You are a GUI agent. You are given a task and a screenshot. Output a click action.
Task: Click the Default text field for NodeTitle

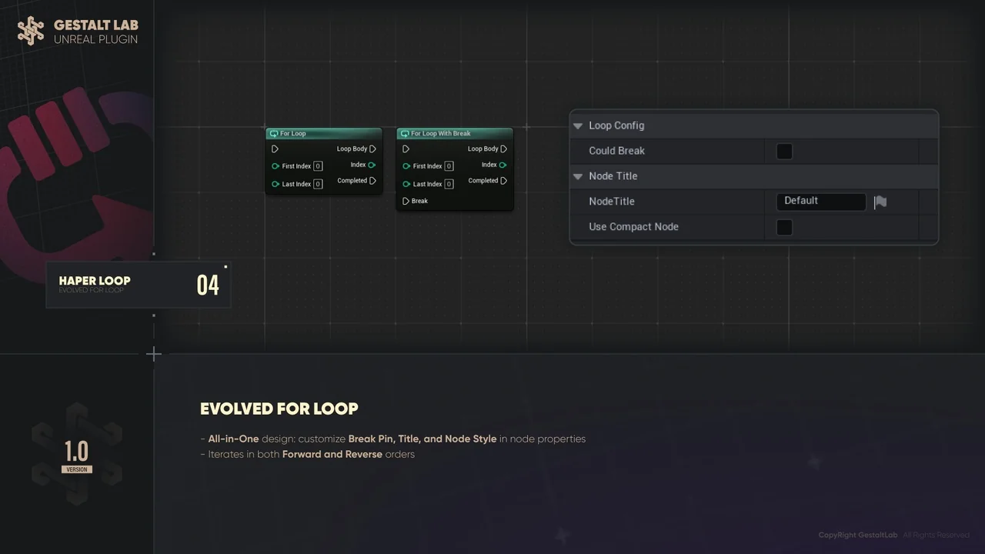click(x=821, y=201)
